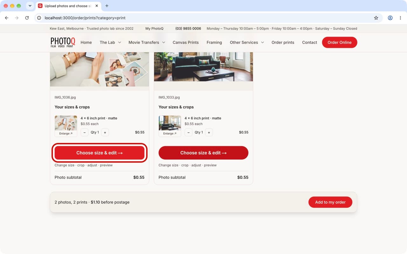This screenshot has width=407, height=254.
Task: Call the (03) 9855 0006 phone link
Action: [188, 29]
